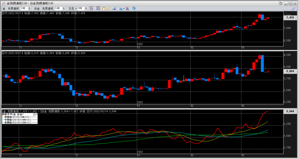299x159 pixels.
Task: Click the delete indicator chart icon
Action: point(128,8)
